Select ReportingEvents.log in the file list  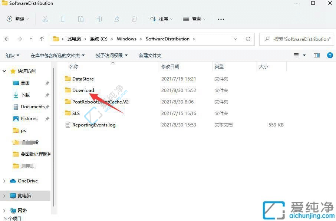point(94,125)
